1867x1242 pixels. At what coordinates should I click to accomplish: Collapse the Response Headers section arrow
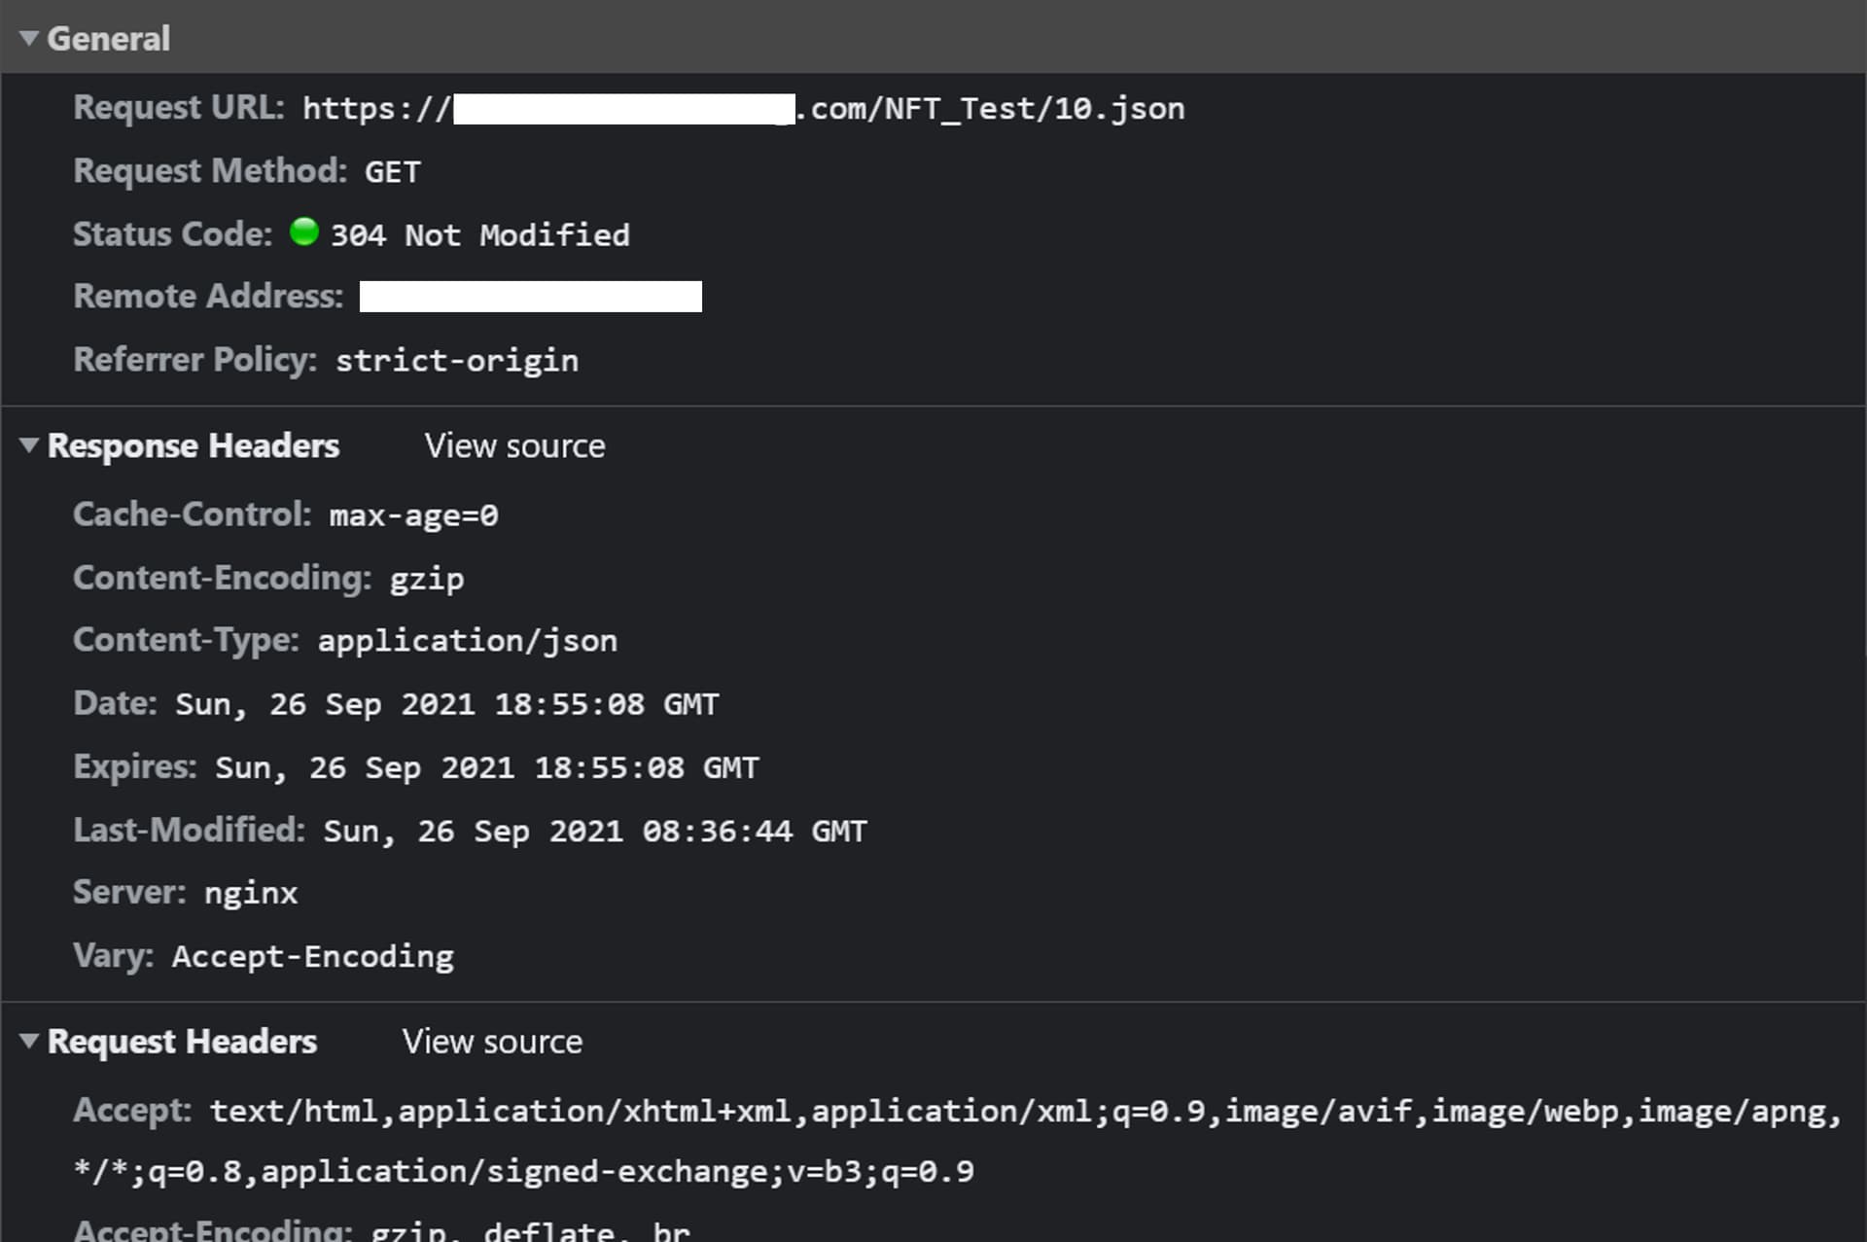[29, 445]
